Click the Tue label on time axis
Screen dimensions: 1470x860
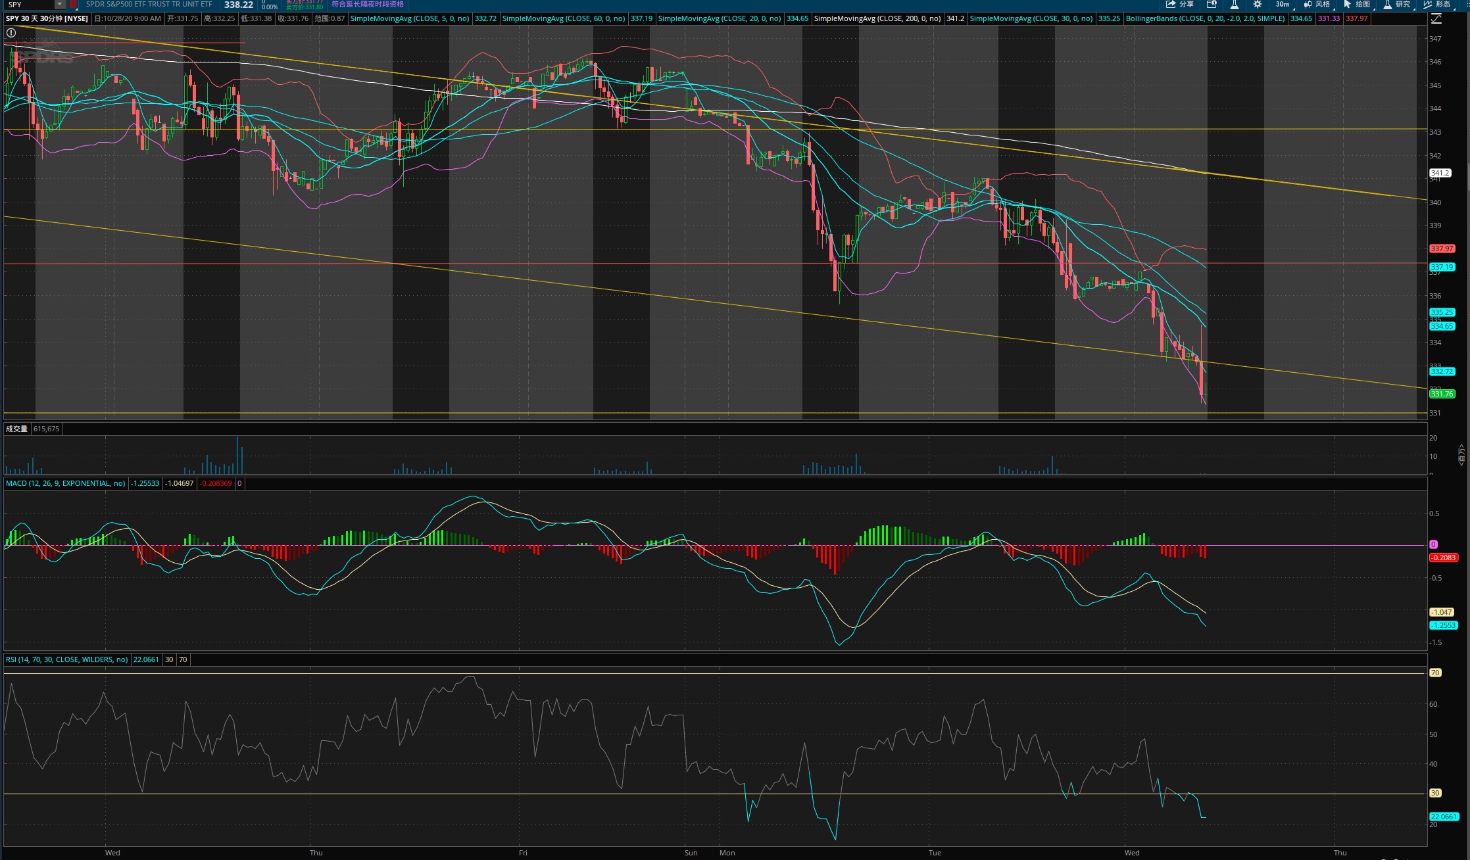[935, 853]
